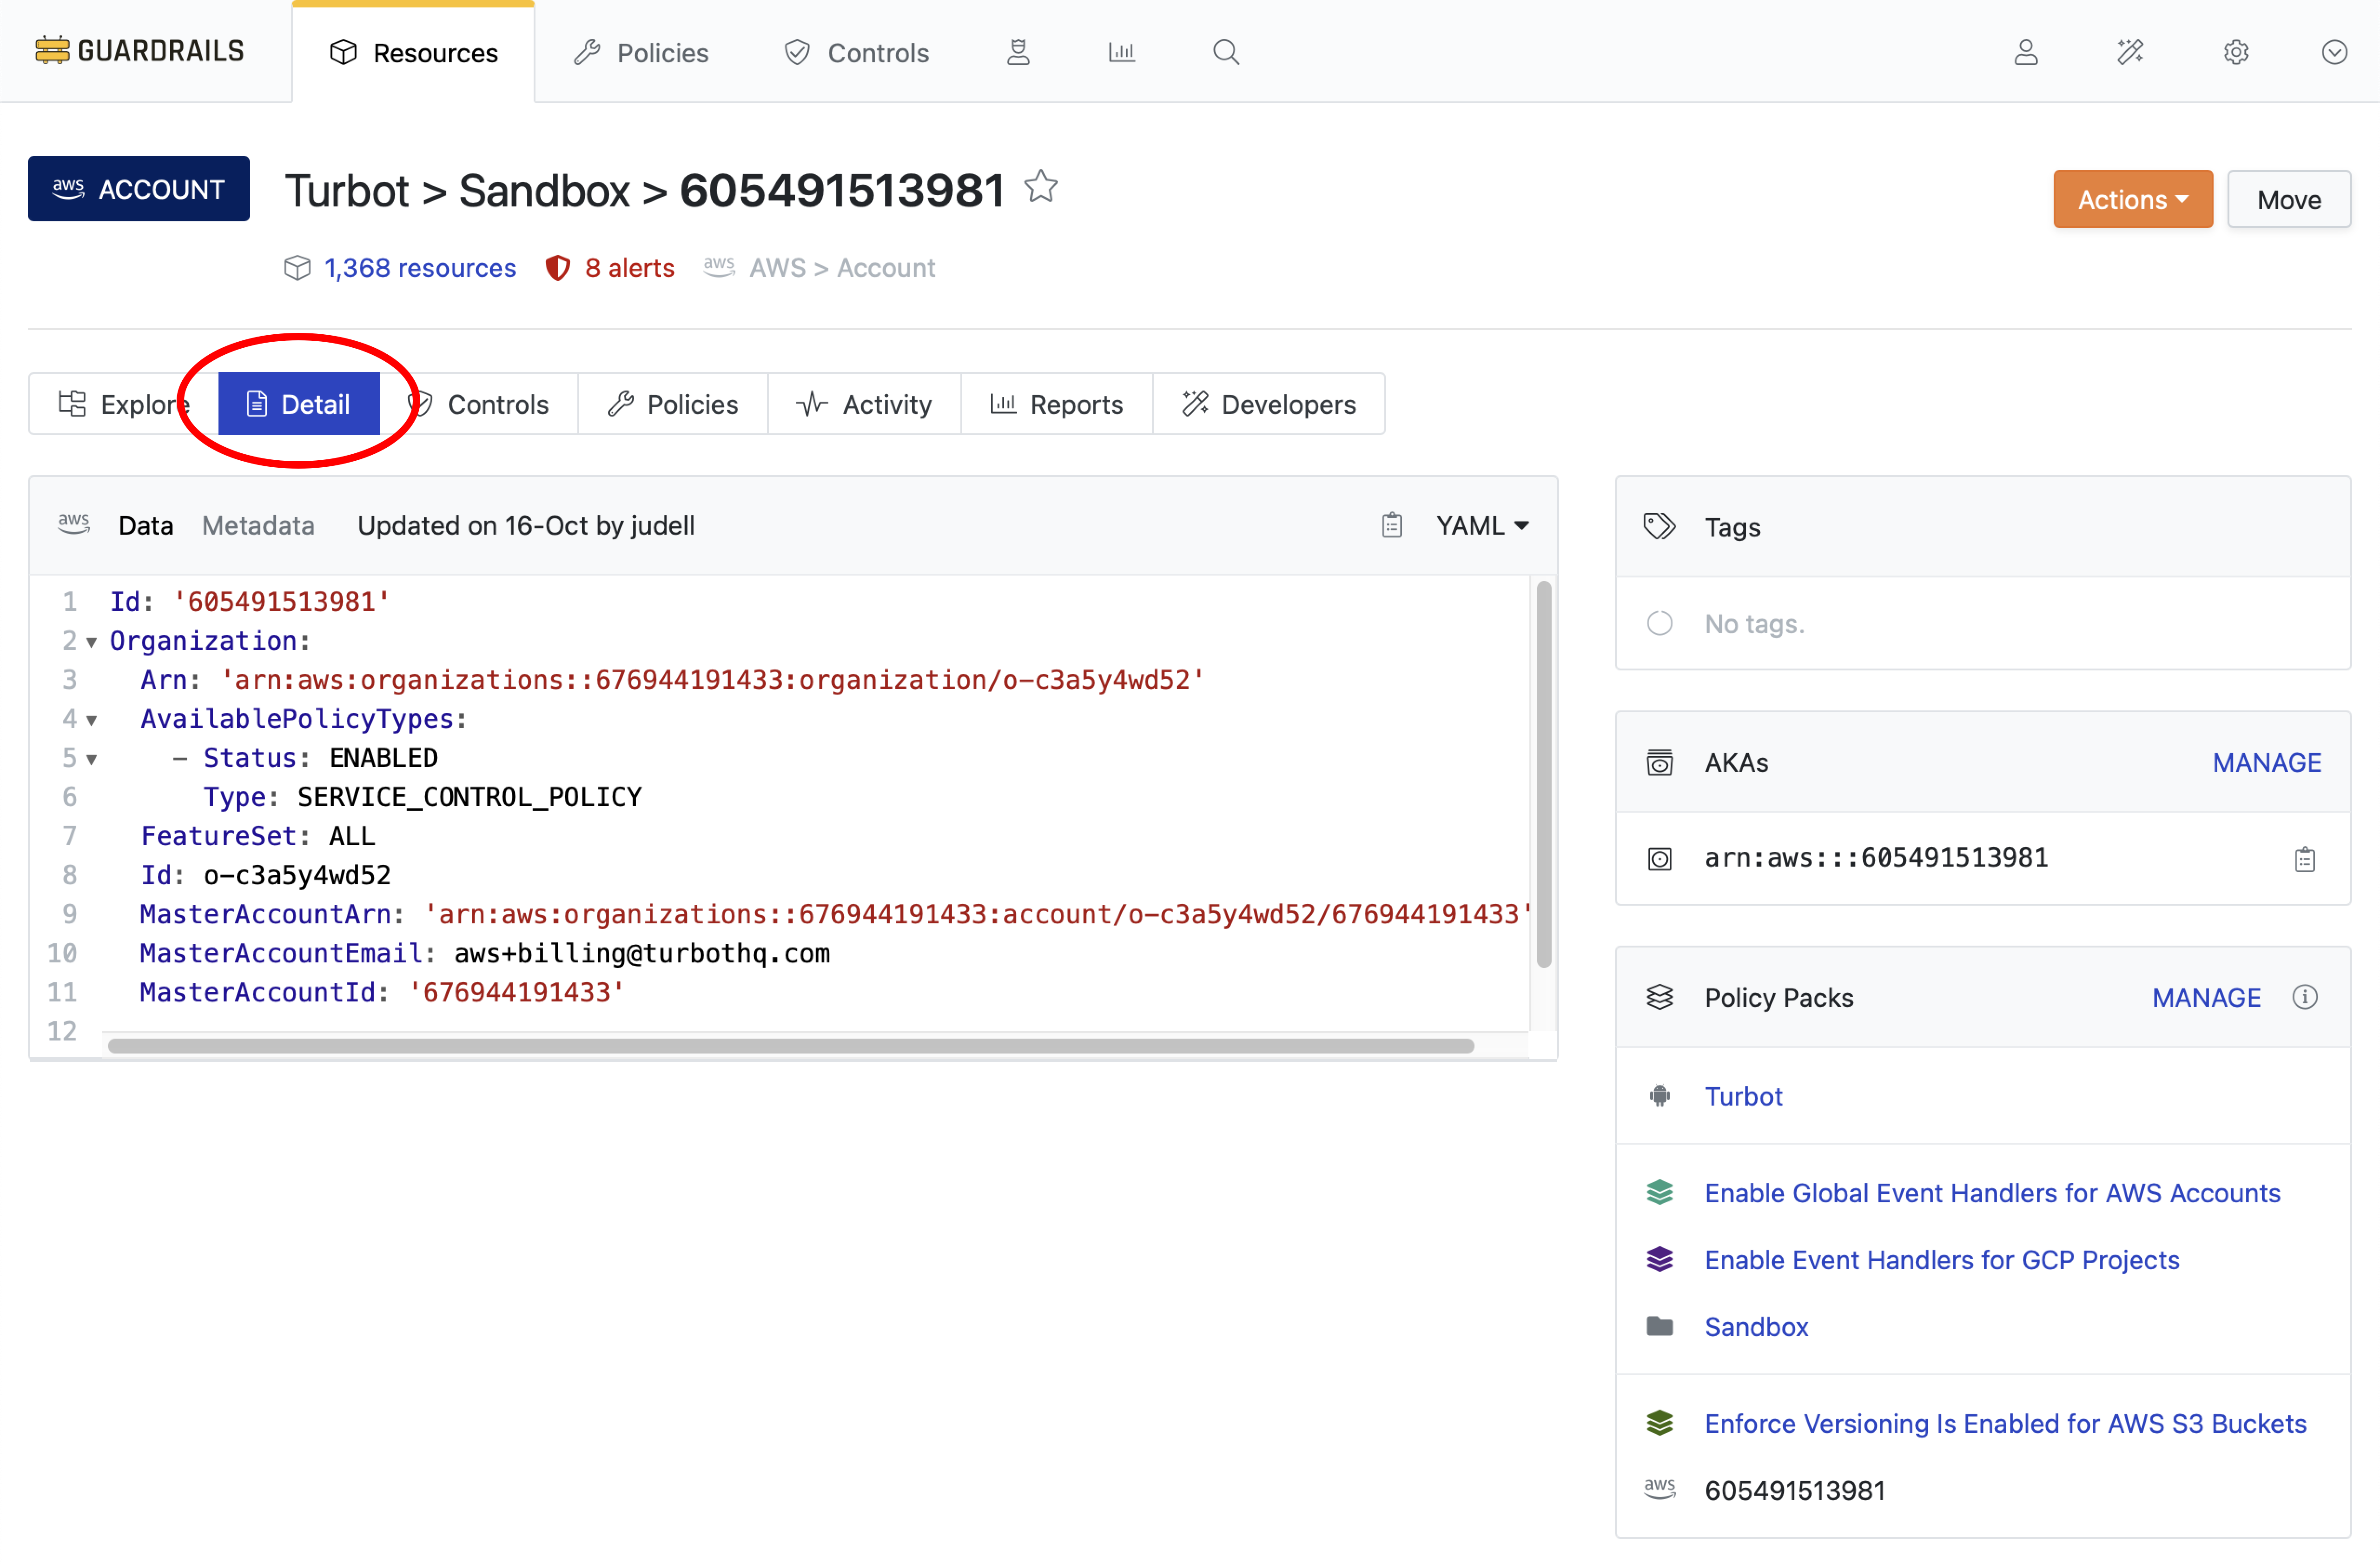Click the empty tag circle under Tags
This screenshot has width=2380, height=1564.
coord(1660,622)
